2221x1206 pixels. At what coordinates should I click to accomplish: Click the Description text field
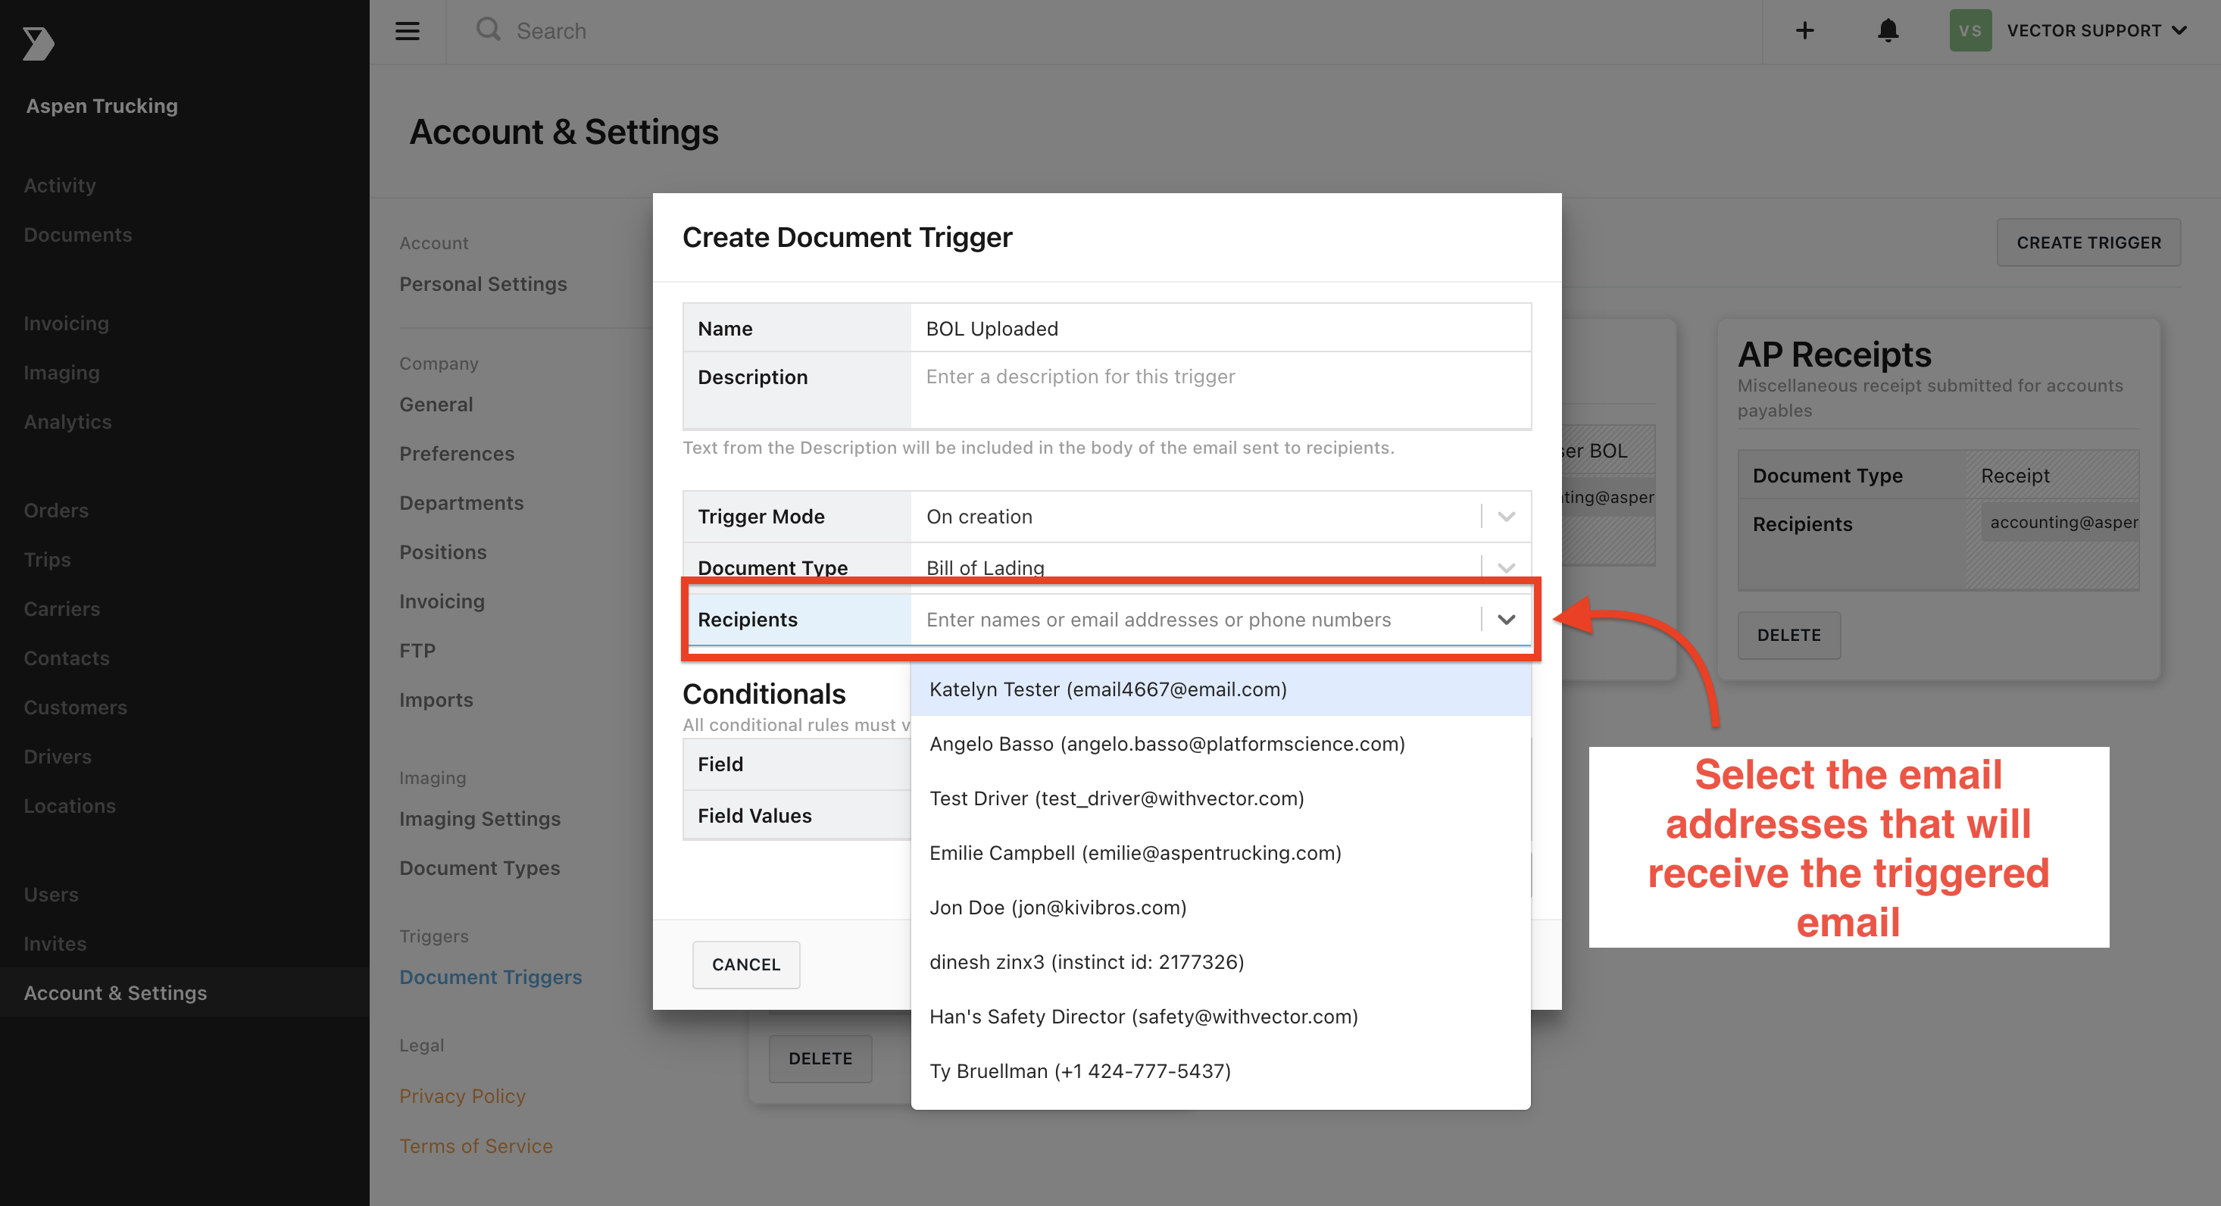[x=1220, y=390]
